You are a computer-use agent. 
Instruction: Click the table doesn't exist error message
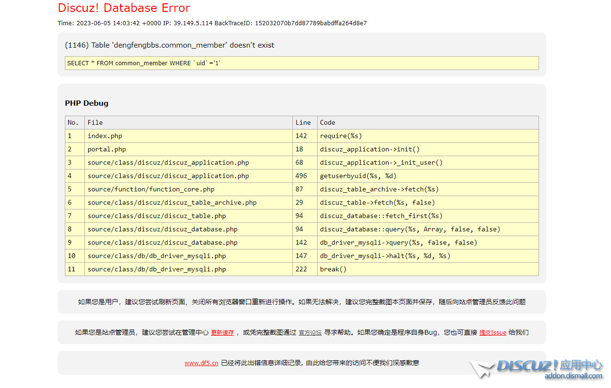[x=169, y=45]
